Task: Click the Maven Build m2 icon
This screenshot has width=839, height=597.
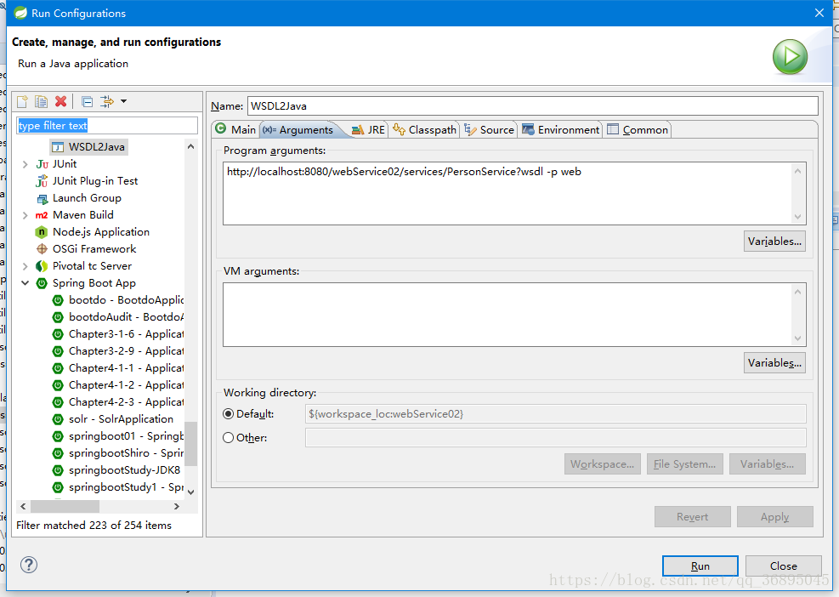Action: (x=42, y=215)
